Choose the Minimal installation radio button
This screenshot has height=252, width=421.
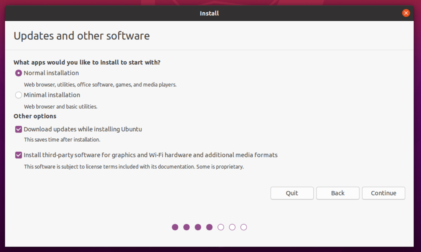tap(18, 95)
